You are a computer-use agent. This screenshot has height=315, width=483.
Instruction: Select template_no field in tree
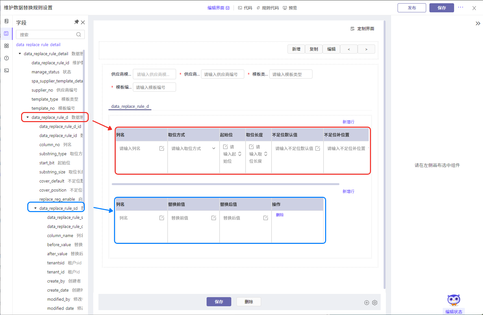coord(53,108)
